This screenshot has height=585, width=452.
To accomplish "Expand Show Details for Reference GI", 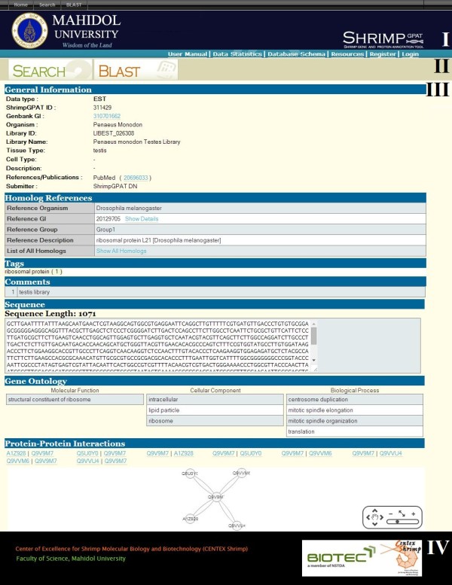I will [142, 218].
